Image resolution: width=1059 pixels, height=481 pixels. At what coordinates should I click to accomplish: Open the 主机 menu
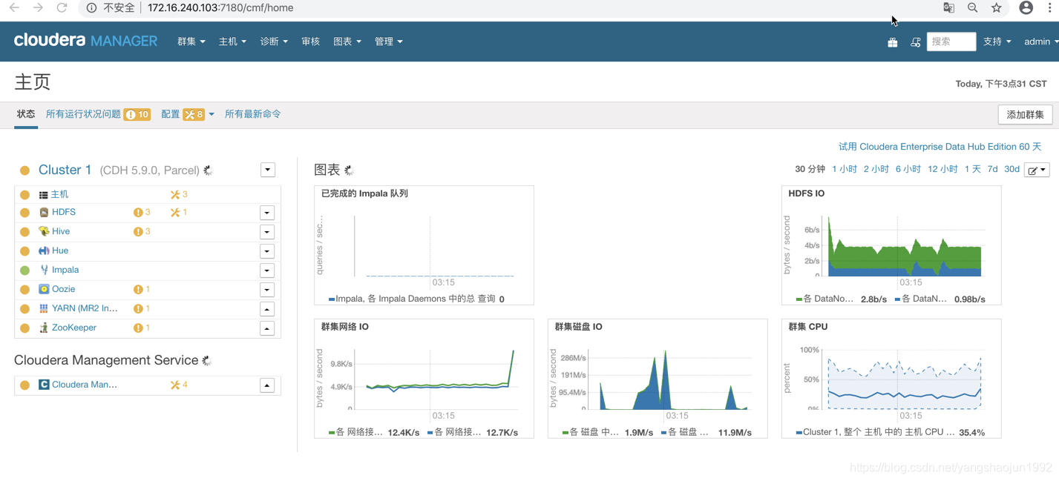coord(232,42)
